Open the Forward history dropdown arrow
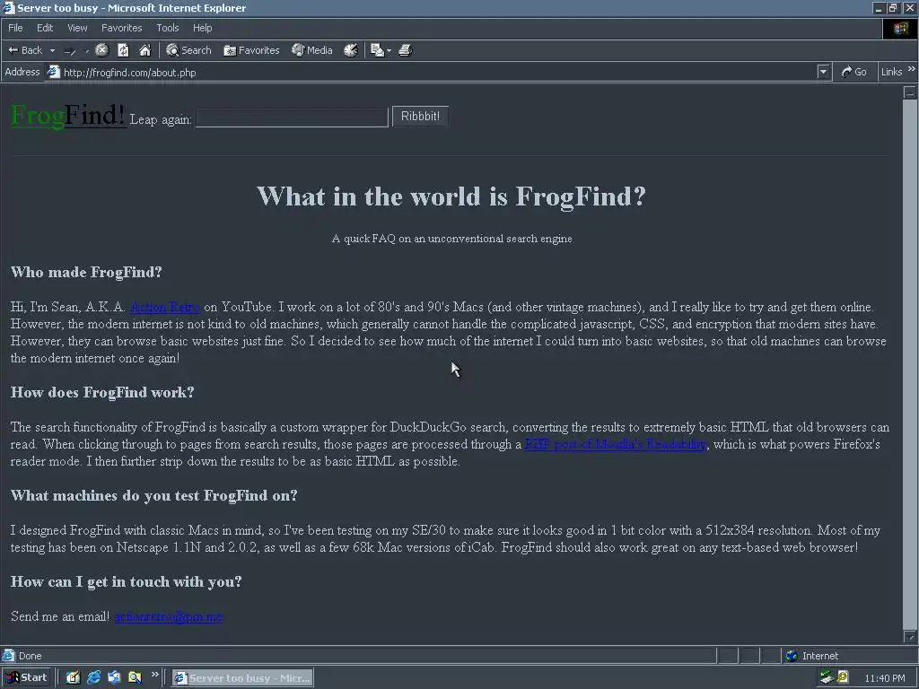Image resolution: width=919 pixels, height=689 pixels. (87, 51)
